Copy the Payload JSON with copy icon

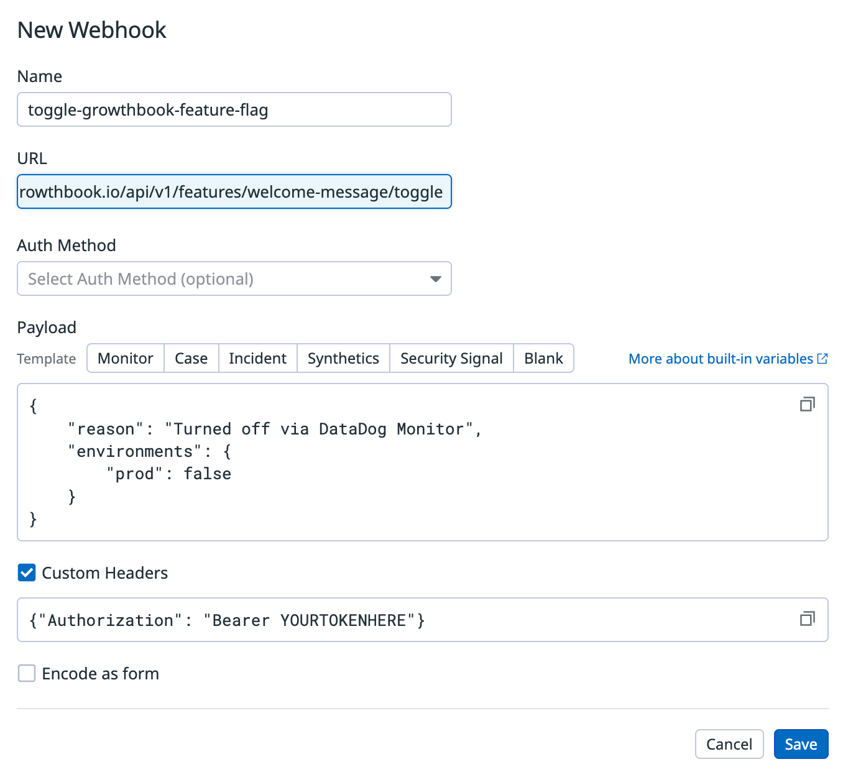807,405
